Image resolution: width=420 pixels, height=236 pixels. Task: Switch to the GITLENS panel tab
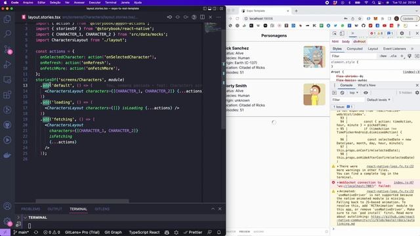(x=102, y=209)
